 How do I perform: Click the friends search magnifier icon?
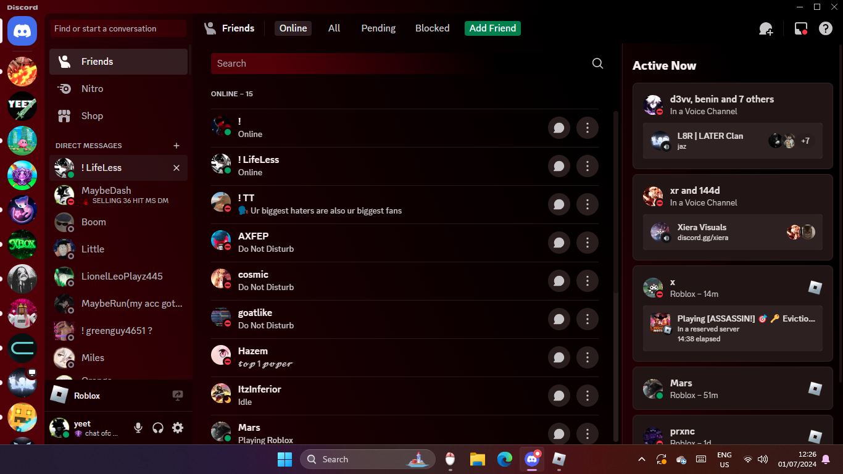(x=597, y=64)
